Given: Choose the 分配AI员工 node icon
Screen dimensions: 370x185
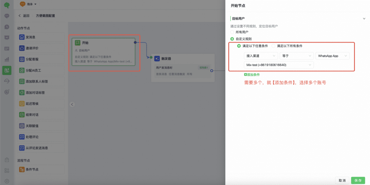Looking at the screenshot, I should coord(22,71).
